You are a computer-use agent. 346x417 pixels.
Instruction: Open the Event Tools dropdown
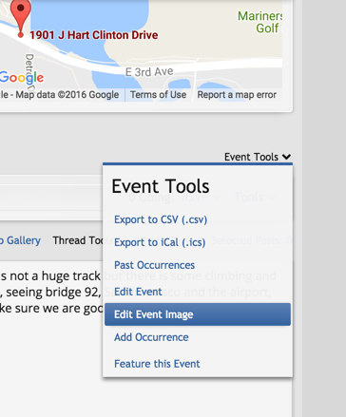pyautogui.click(x=258, y=157)
